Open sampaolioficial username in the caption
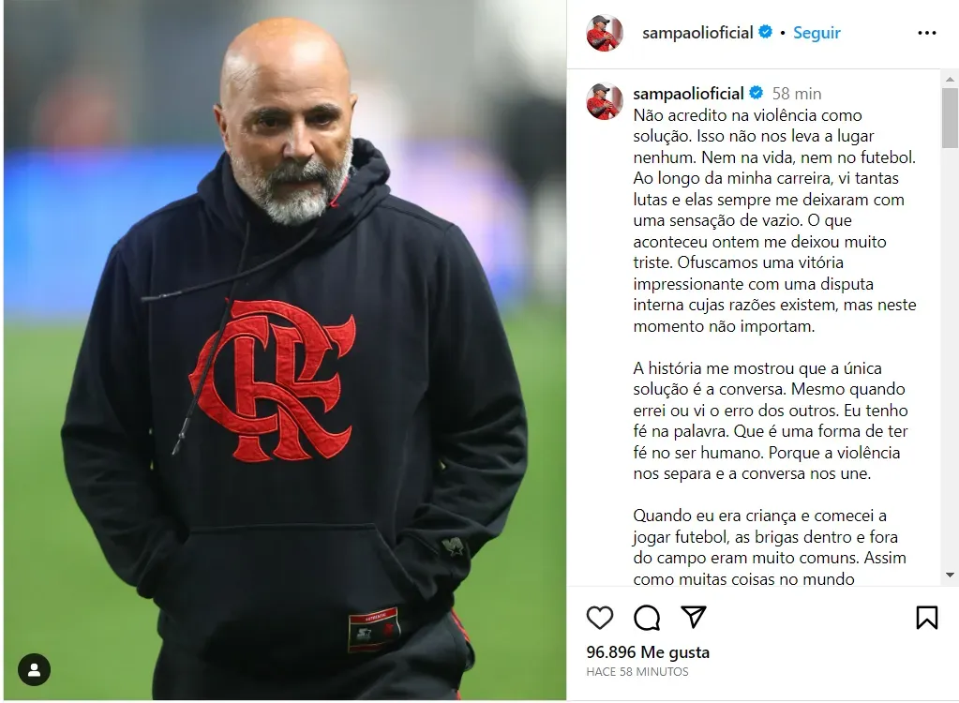The height and width of the screenshot is (703, 959). pyautogui.click(x=688, y=94)
